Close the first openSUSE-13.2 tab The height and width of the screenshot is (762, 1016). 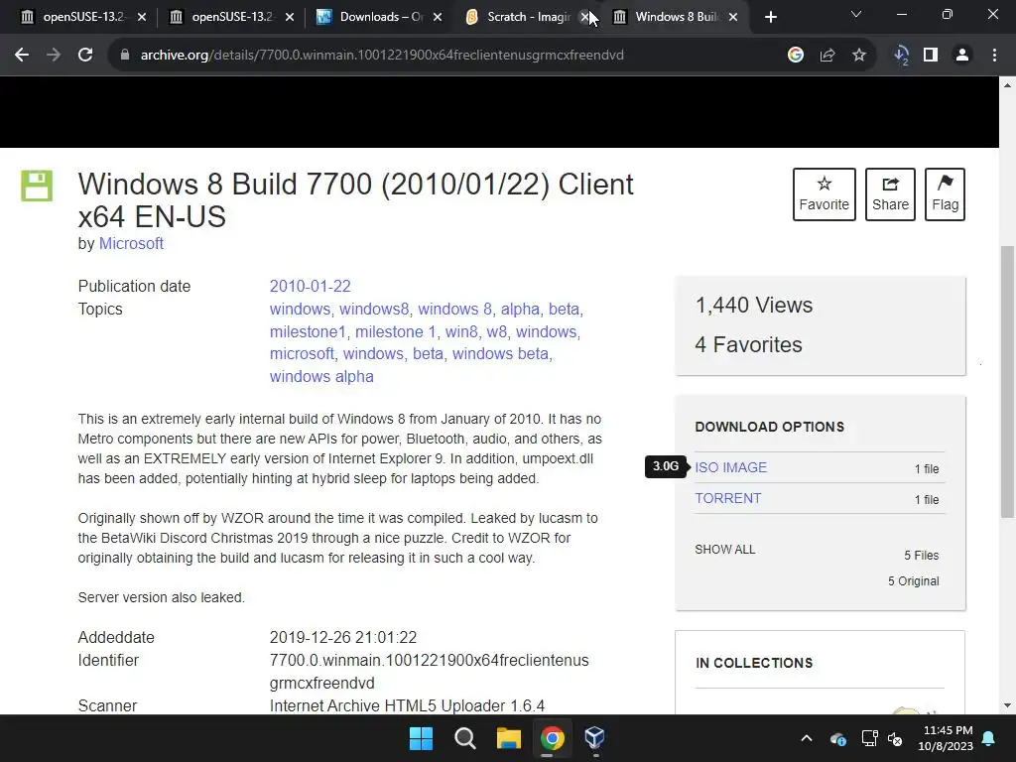pos(142,17)
